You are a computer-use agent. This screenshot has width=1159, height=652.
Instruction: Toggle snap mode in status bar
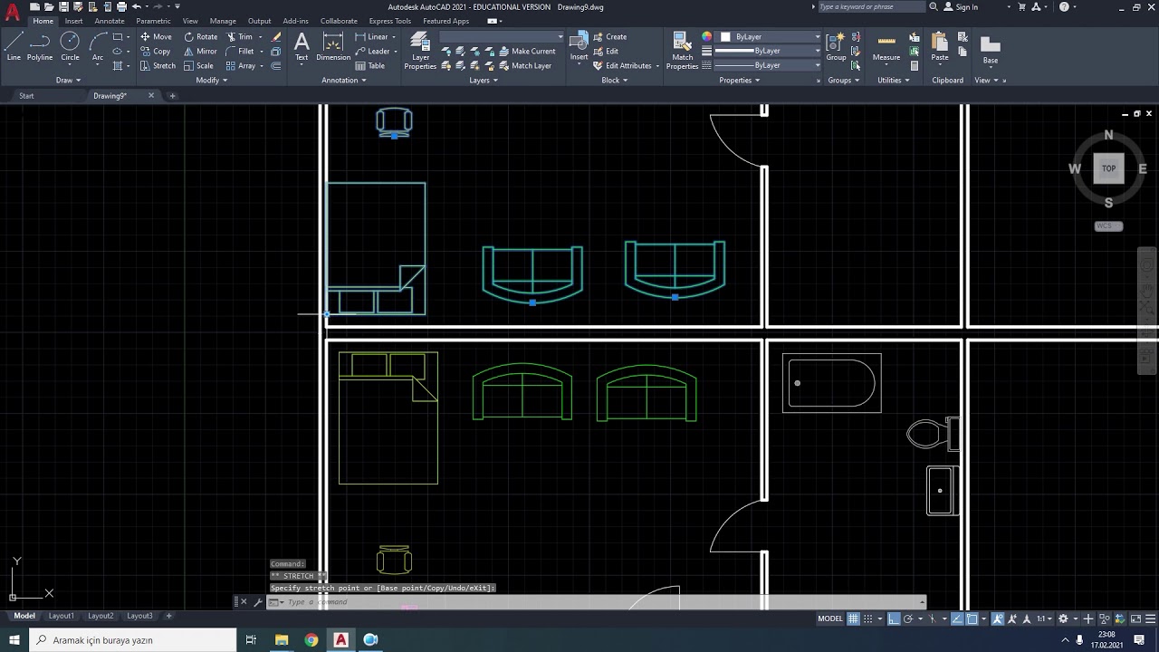869,618
